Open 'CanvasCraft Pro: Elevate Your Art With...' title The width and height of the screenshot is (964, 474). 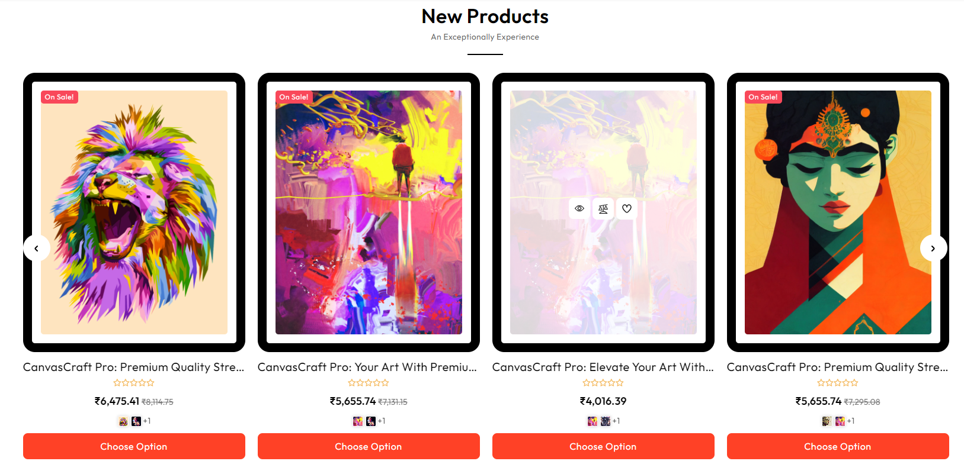[603, 367]
